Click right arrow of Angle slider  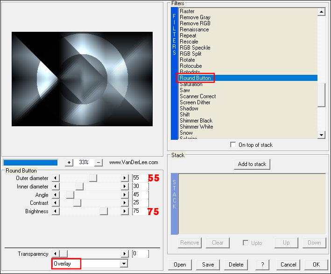(125, 195)
